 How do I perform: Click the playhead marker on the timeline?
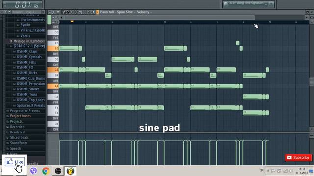[72, 22]
